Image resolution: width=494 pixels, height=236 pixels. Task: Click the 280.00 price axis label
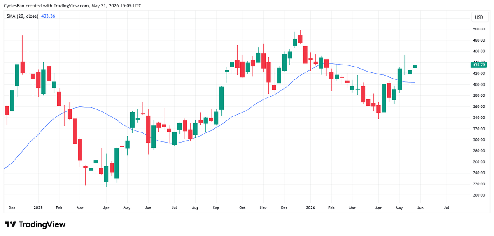479,151
